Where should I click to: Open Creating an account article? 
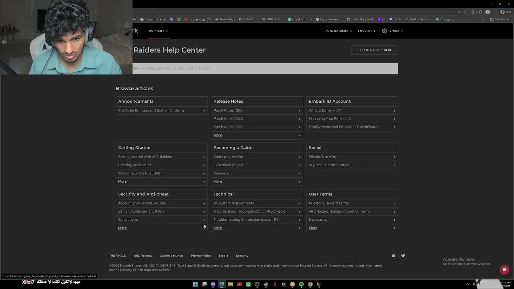162,165
